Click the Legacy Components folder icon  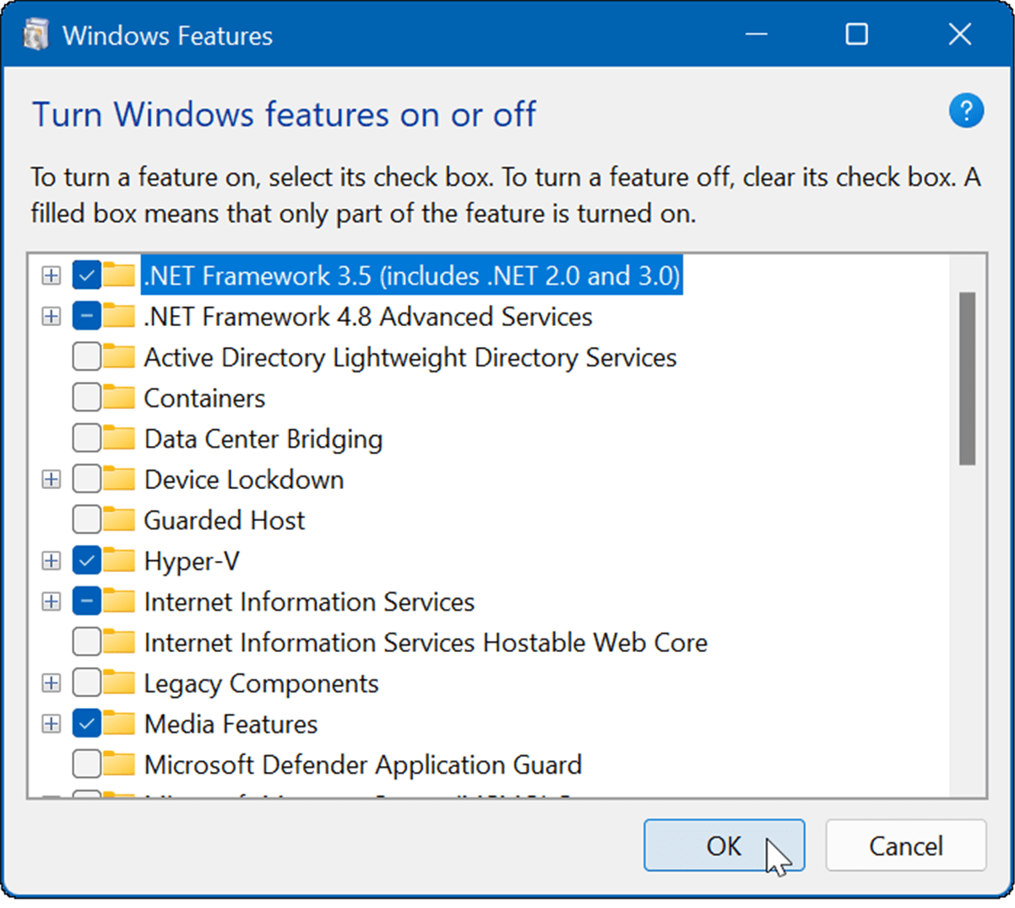click(x=119, y=683)
